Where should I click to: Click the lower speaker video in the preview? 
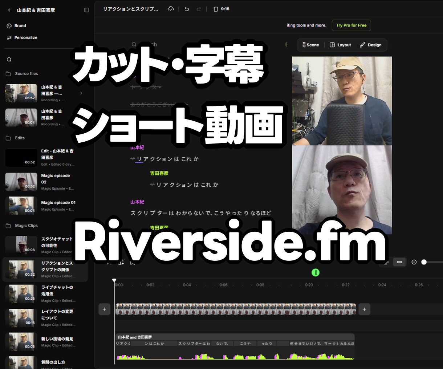pos(342,190)
